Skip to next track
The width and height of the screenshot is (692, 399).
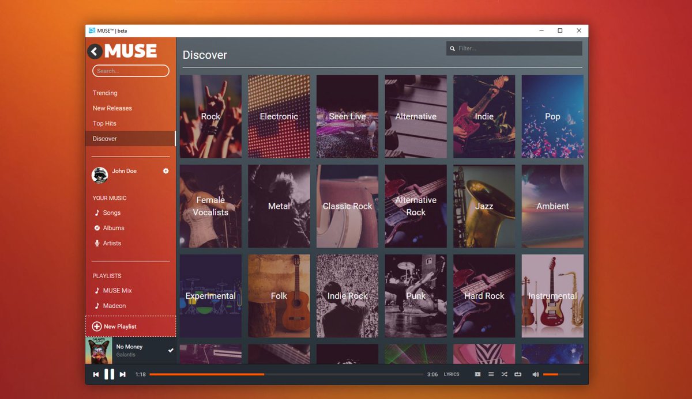(122, 374)
